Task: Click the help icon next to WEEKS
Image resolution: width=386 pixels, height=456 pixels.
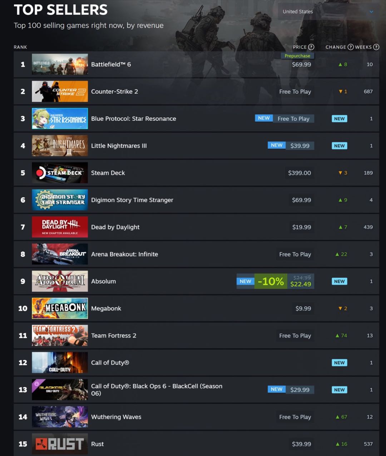Action: tap(376, 47)
